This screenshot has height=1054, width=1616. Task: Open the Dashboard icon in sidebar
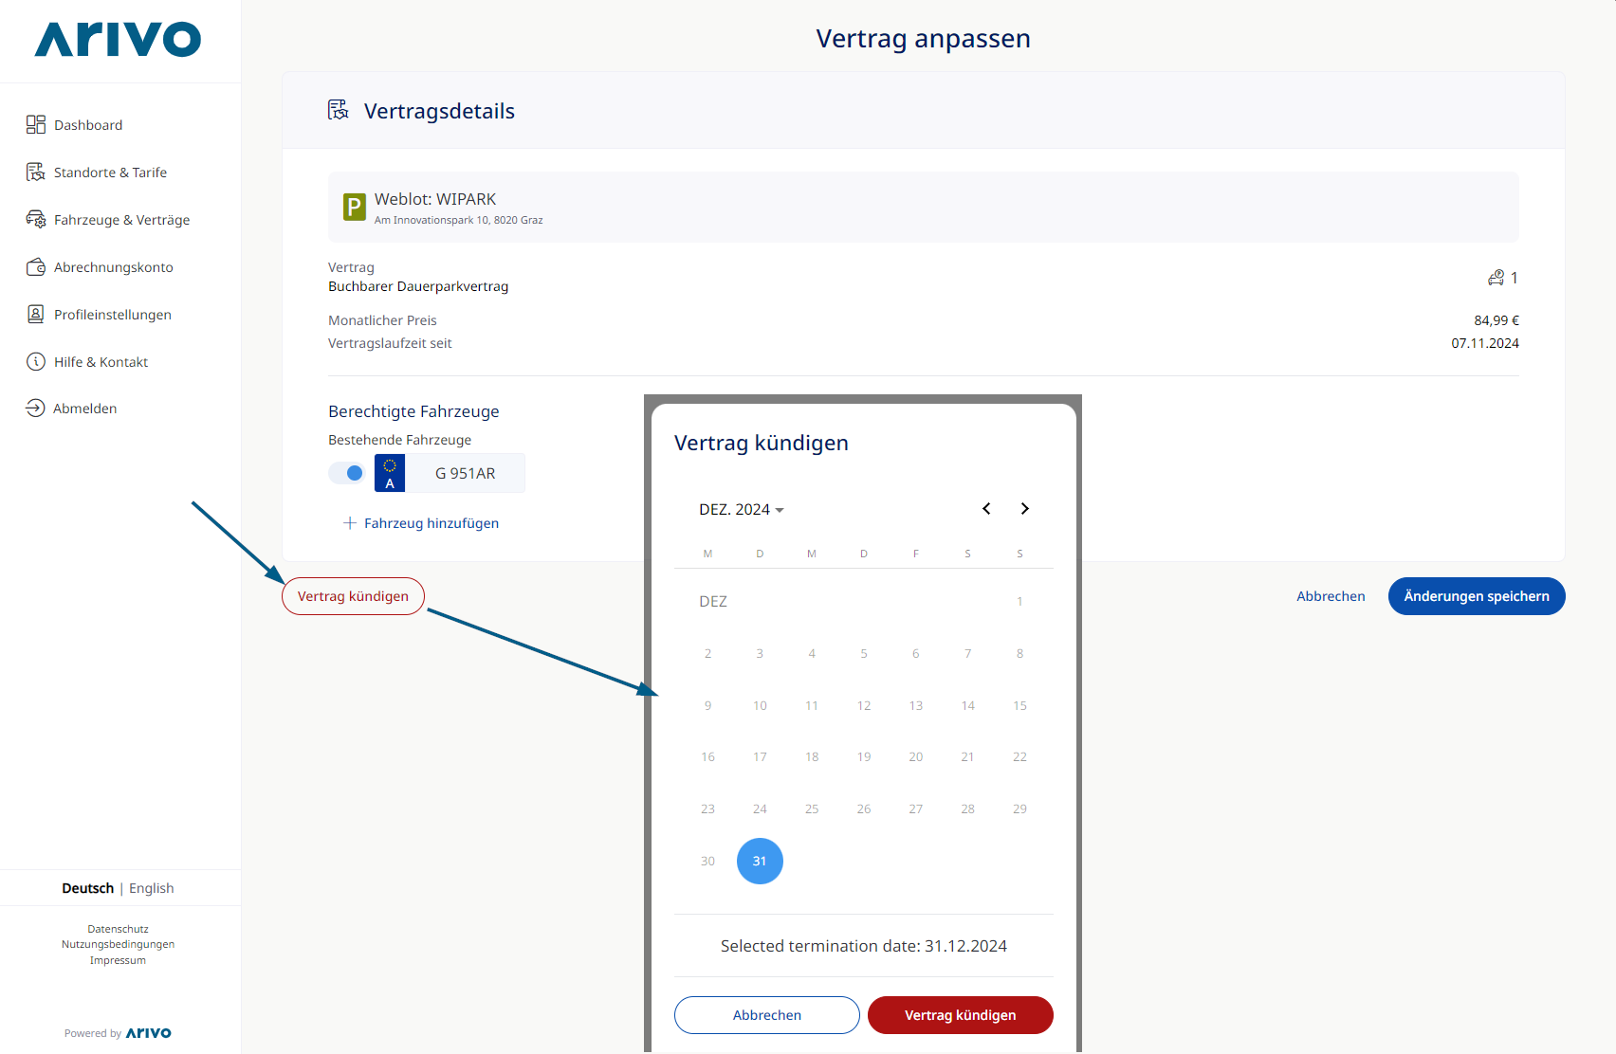(x=36, y=124)
